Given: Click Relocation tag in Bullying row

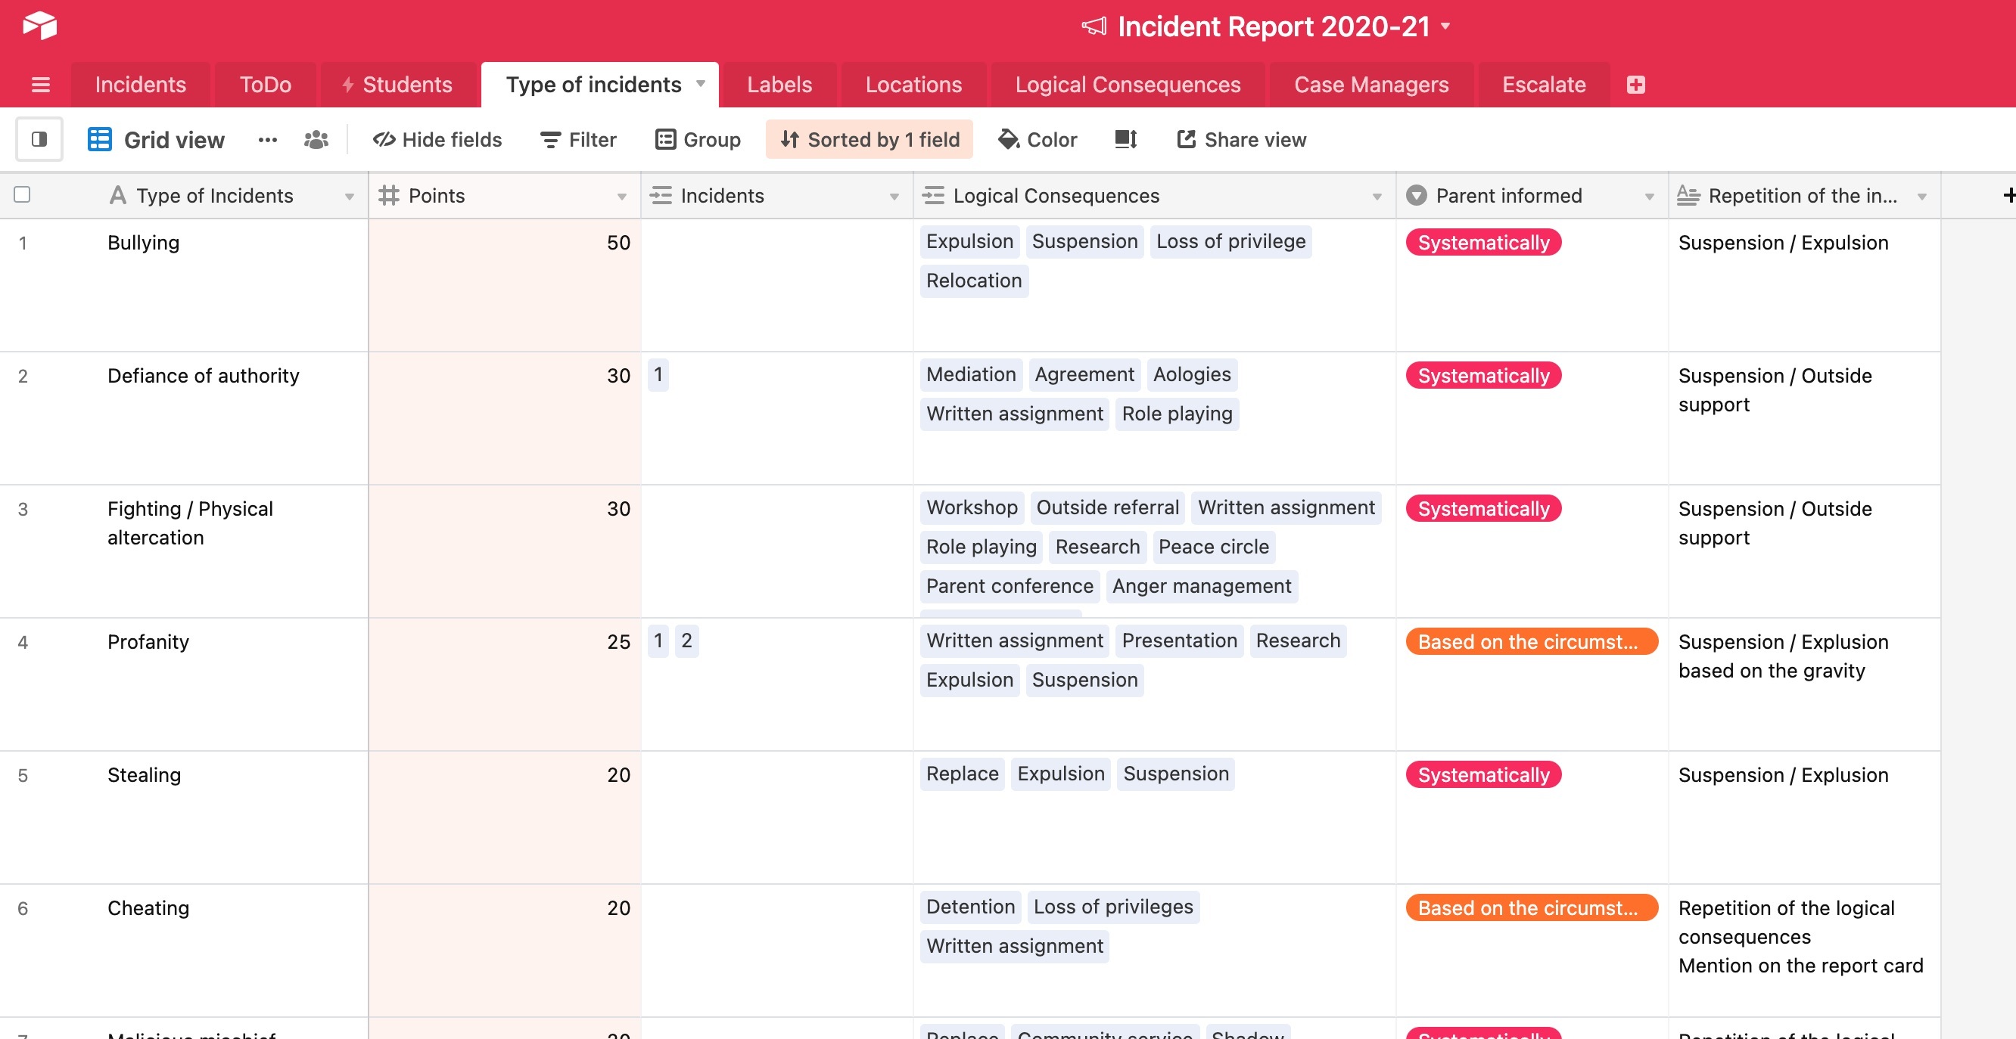Looking at the screenshot, I should pos(973,281).
